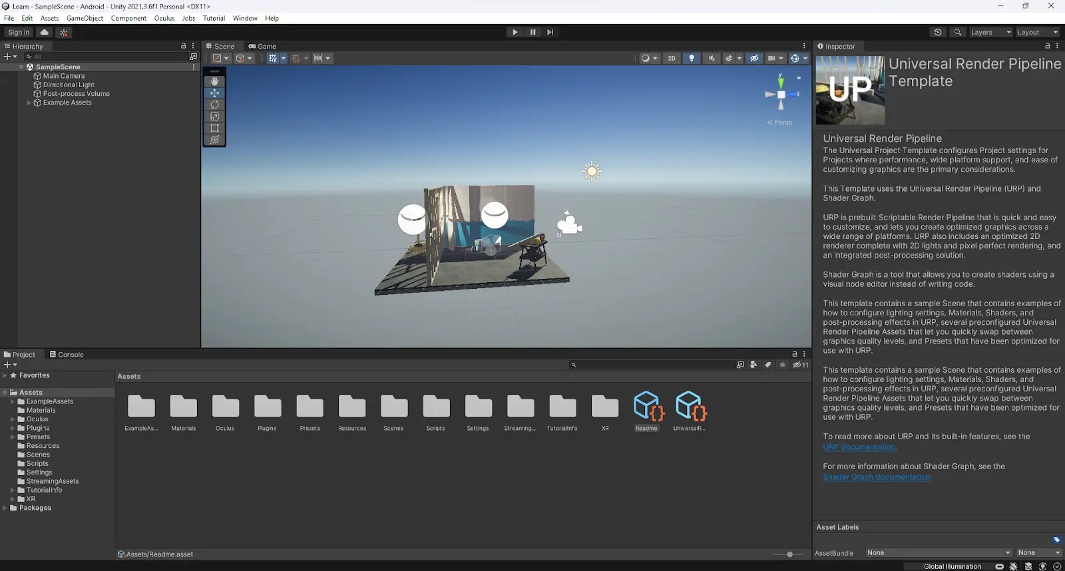Save search star icon in Project
1065x571 pixels.
tap(782, 365)
